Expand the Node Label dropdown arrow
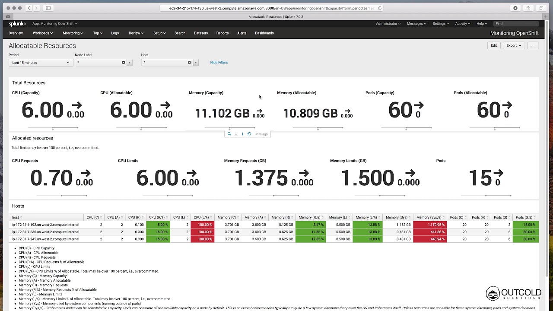 click(x=130, y=63)
